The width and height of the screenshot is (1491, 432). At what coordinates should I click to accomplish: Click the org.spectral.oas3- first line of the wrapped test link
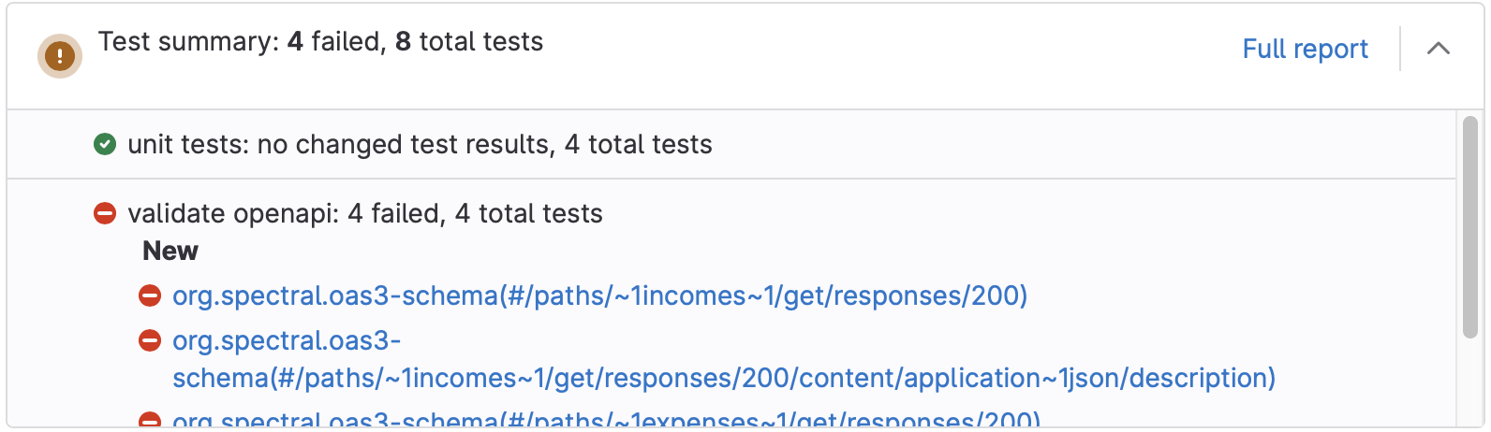tap(287, 340)
